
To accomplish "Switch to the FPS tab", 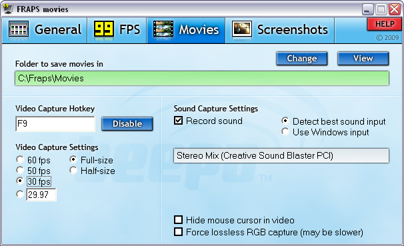I will point(117,30).
